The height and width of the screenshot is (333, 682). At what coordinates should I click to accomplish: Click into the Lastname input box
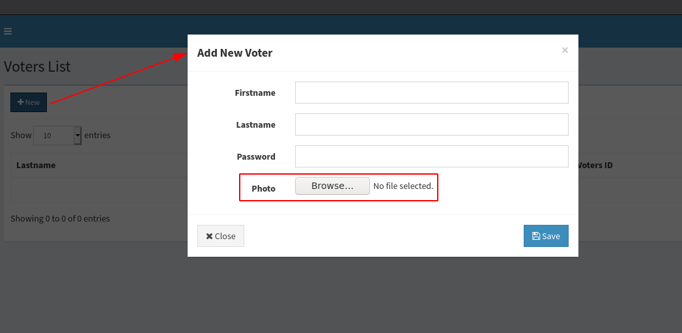coord(431,124)
